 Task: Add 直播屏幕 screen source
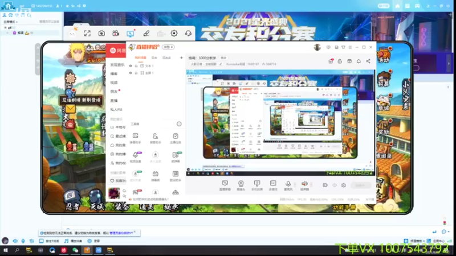[x=225, y=185]
